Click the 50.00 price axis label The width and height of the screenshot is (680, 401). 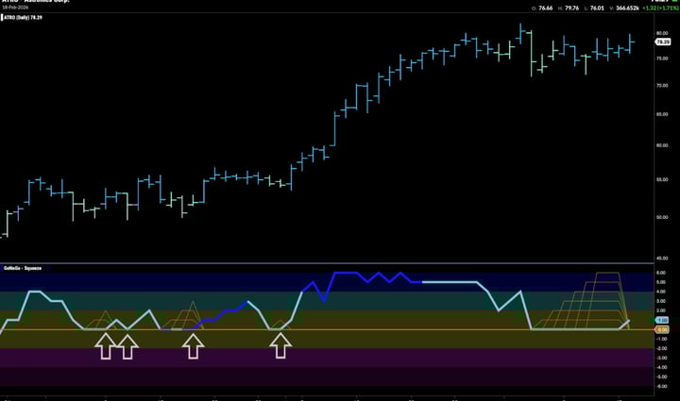pyautogui.click(x=662, y=217)
